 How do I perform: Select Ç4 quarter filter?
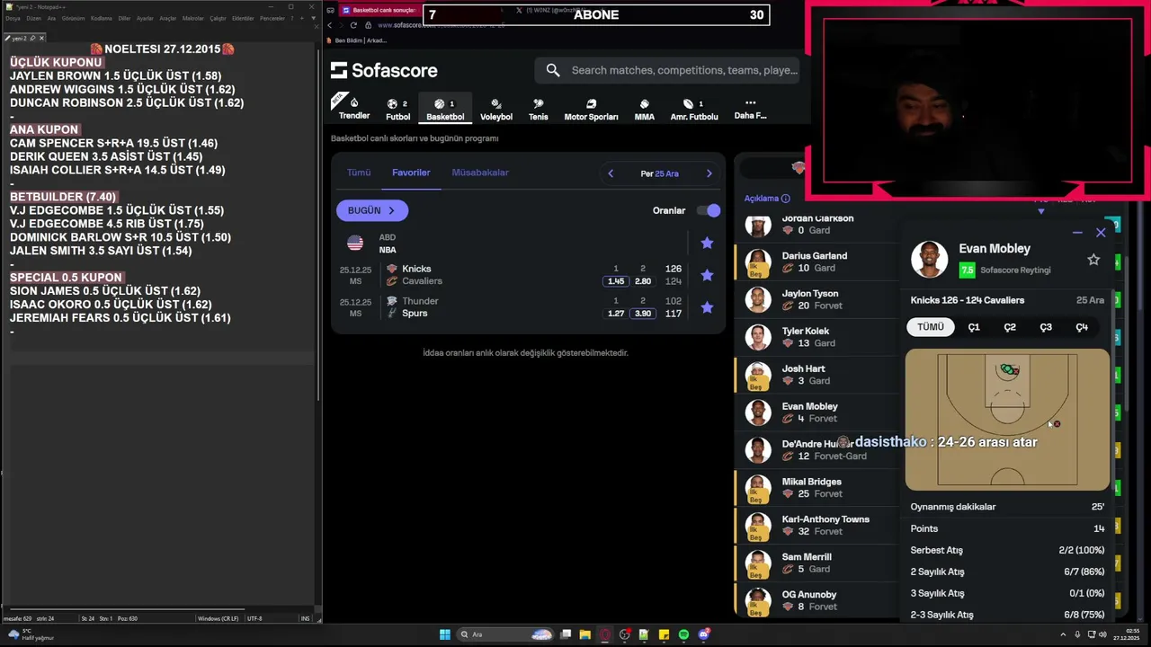click(1082, 327)
